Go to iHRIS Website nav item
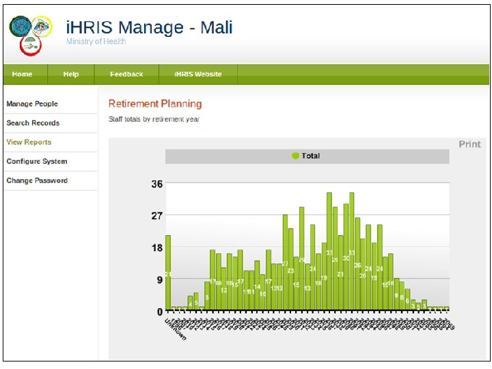The image size is (492, 369). (x=198, y=74)
